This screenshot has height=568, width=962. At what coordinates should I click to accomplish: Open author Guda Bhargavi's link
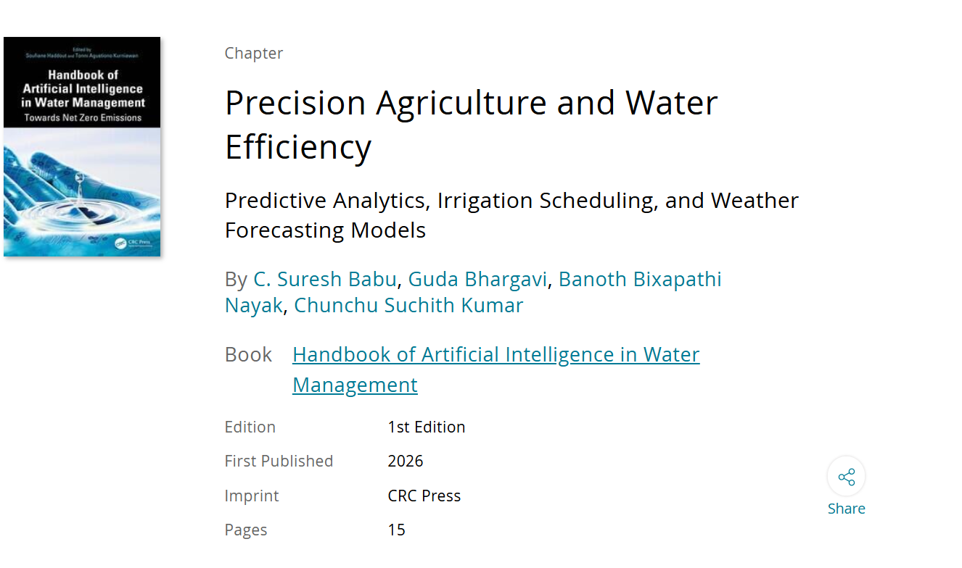477,279
